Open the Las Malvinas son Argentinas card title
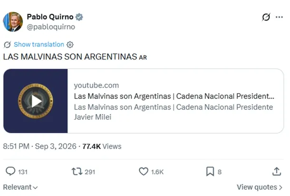The image size is (290, 196). (x=174, y=96)
